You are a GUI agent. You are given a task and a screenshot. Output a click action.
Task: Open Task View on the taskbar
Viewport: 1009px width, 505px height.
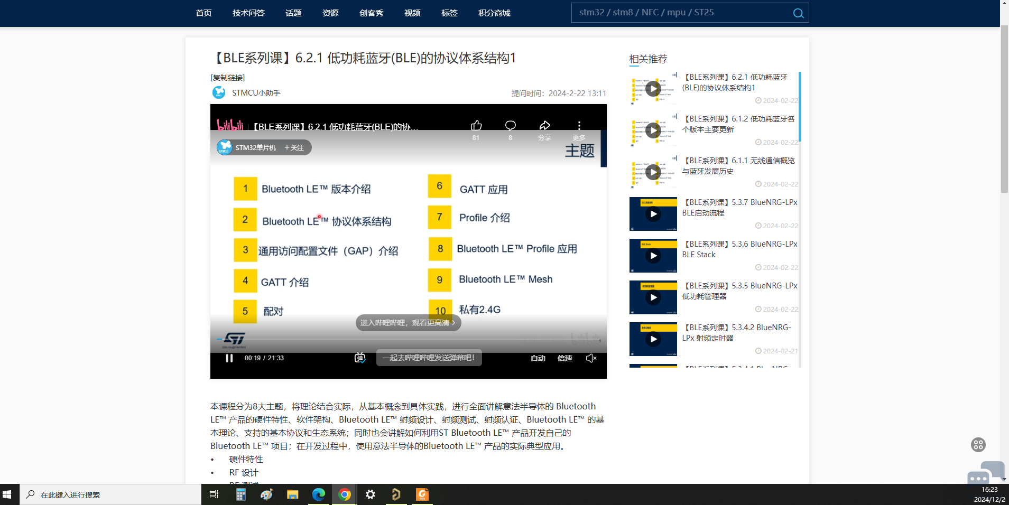click(x=214, y=494)
